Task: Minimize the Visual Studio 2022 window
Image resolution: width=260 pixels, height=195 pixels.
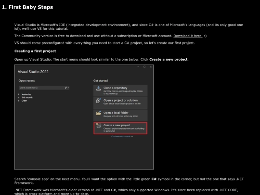Action: [x=138, y=66]
